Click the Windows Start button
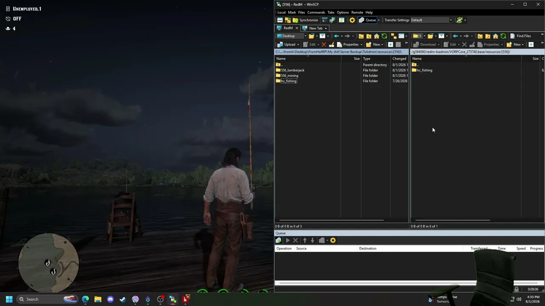This screenshot has height=306, width=545. pyautogui.click(x=9, y=299)
